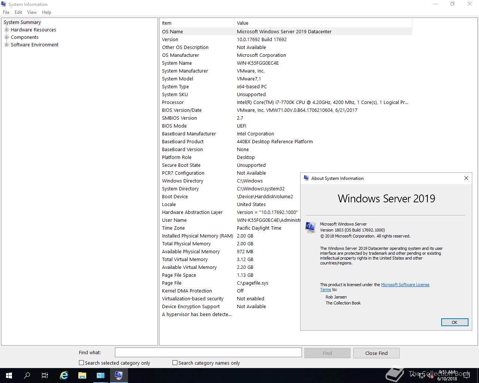The image size is (479, 383).
Task: Click the Find what input field
Action: pos(208,352)
